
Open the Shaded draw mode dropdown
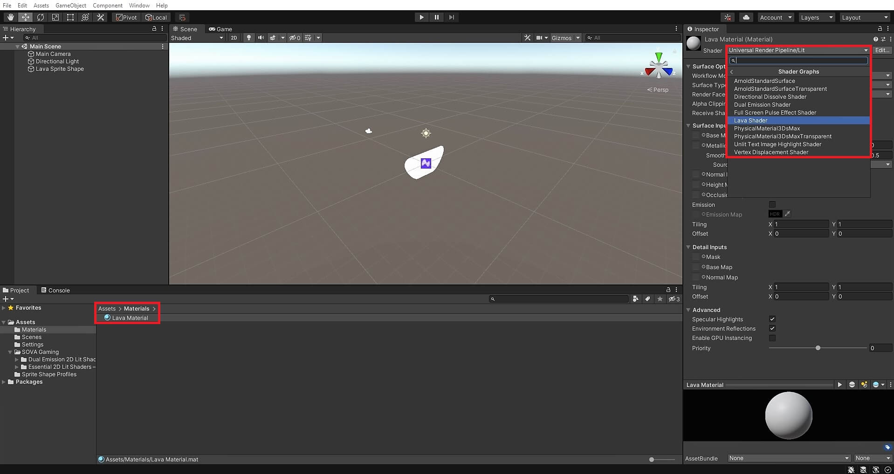tap(197, 38)
